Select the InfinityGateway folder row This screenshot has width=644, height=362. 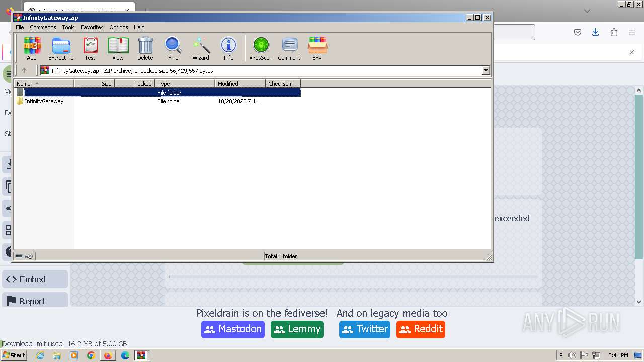(157, 101)
